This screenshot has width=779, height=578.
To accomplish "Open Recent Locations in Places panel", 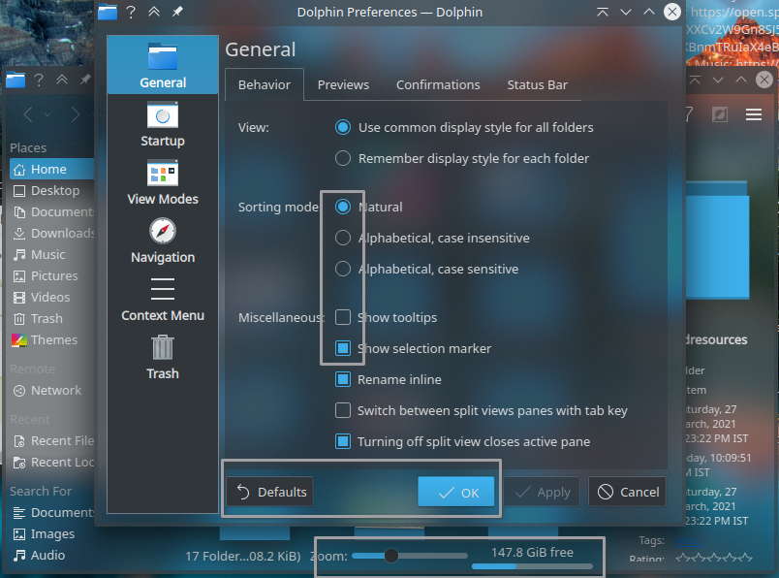I will [51, 463].
